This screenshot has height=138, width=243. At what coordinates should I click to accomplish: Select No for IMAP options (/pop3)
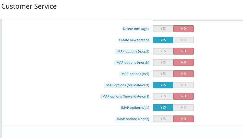pyautogui.click(x=184, y=51)
